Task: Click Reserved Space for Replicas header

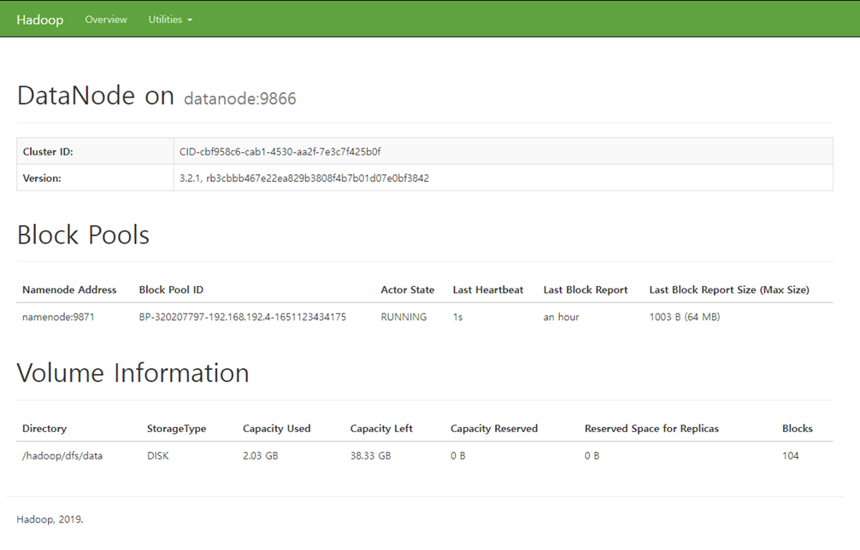Action: tap(651, 429)
